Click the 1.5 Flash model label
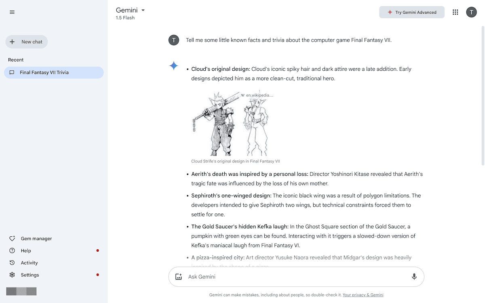The width and height of the screenshot is (485, 303). click(x=125, y=18)
